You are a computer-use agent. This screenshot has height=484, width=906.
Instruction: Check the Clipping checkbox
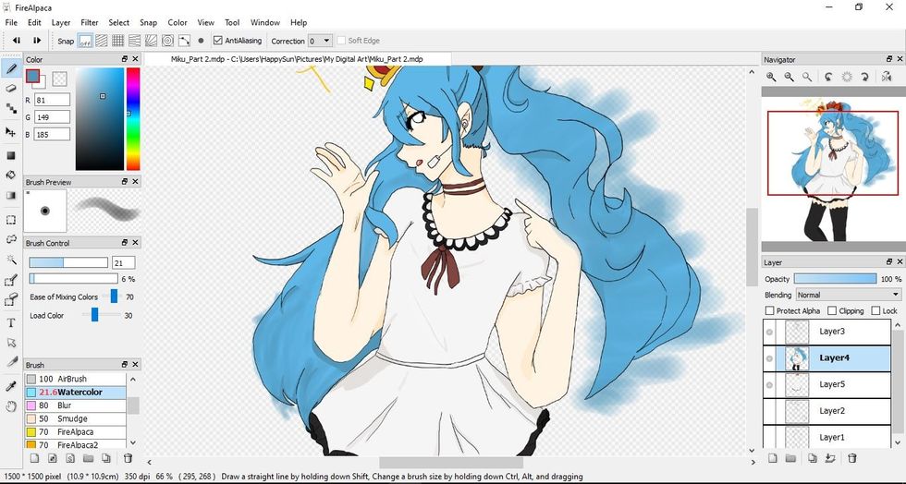[832, 310]
